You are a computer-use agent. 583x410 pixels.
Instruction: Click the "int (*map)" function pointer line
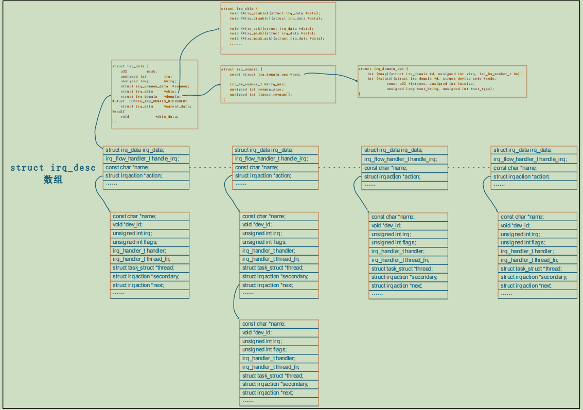(x=445, y=74)
